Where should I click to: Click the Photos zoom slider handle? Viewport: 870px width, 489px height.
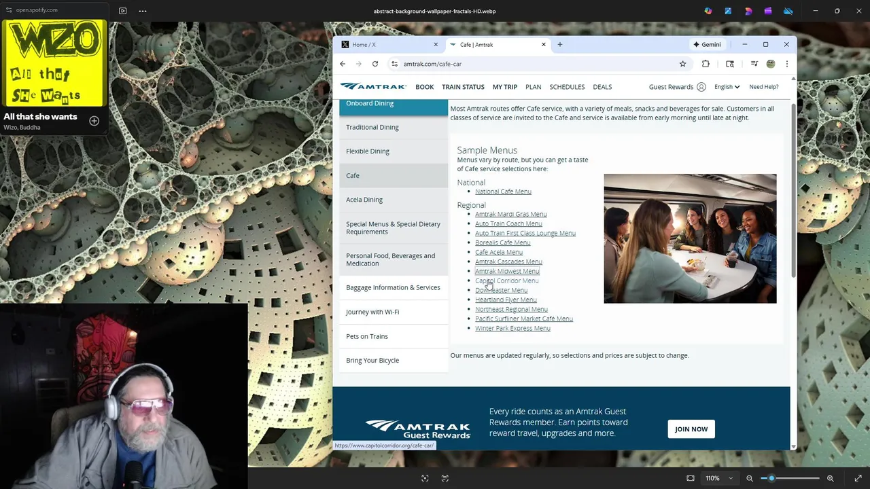(x=771, y=478)
